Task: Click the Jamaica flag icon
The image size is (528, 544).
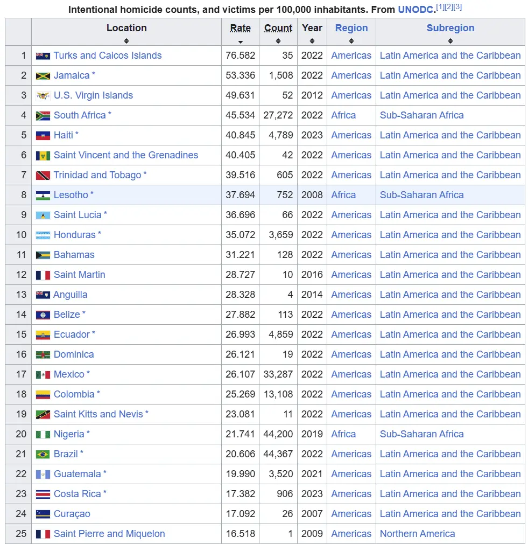Action: point(43,76)
